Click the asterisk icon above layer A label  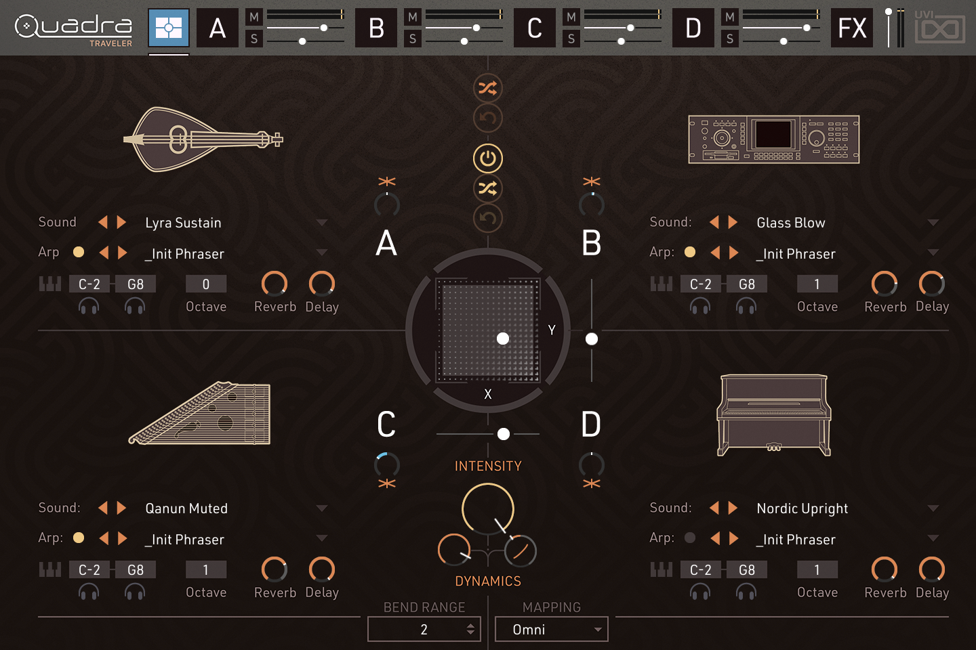pos(387,181)
